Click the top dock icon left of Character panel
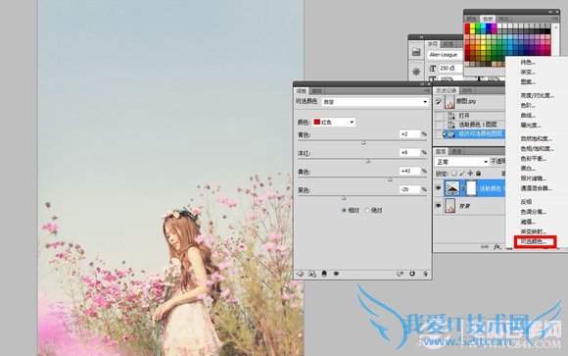The height and width of the screenshot is (356, 568). 416,52
